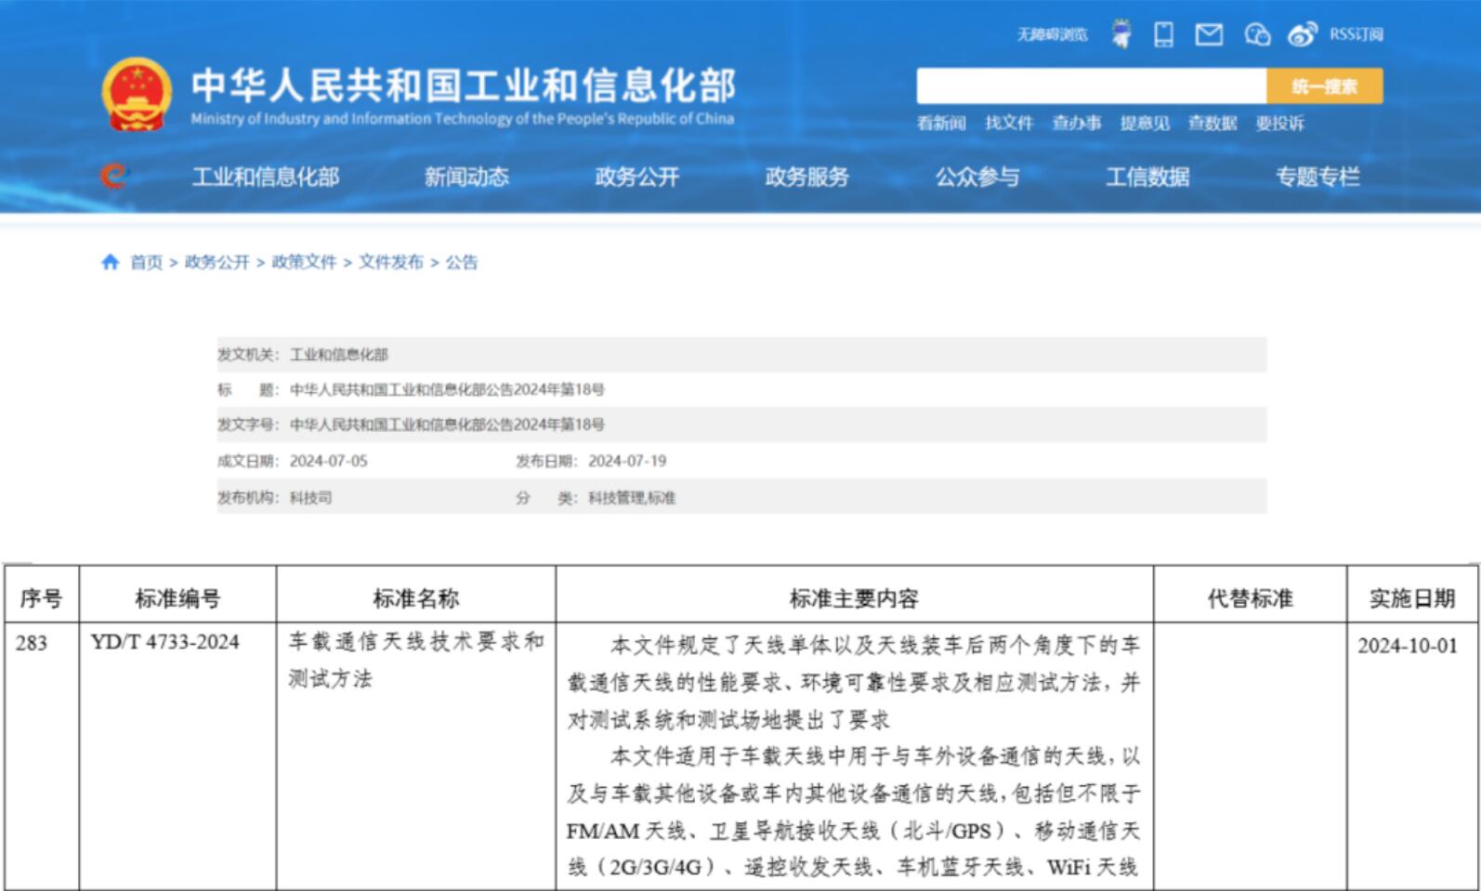Open the robot assistant icon
The height and width of the screenshot is (891, 1481).
[x=1122, y=35]
